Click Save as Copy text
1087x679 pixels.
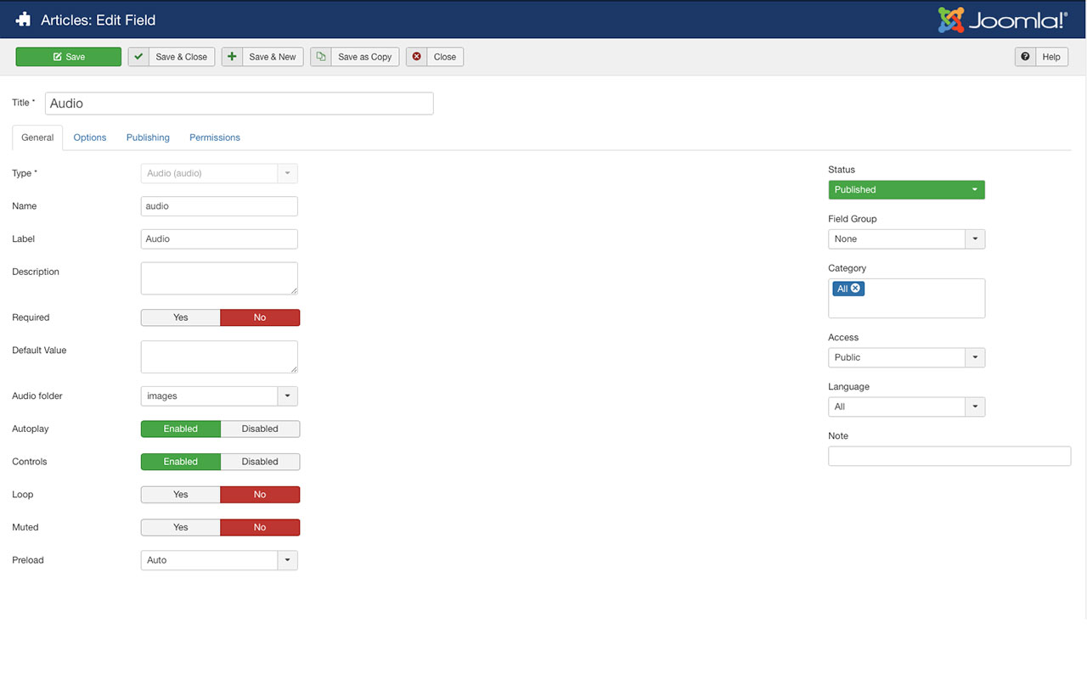coord(365,57)
